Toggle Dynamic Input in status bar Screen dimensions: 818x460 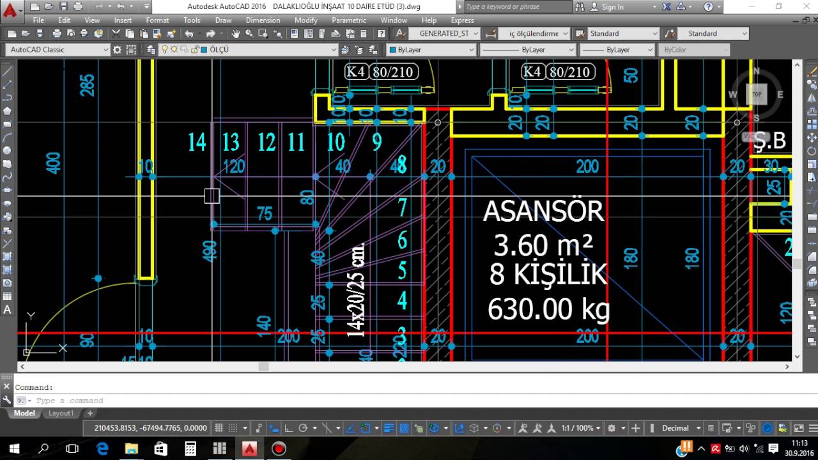[x=274, y=427]
